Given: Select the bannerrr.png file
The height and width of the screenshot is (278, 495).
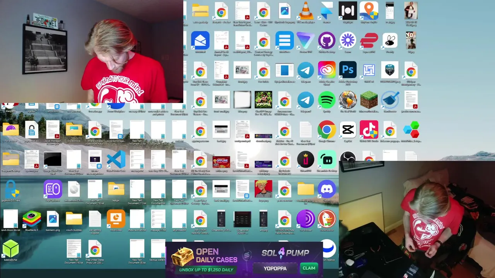Looking at the screenshot, I should coord(53,219).
